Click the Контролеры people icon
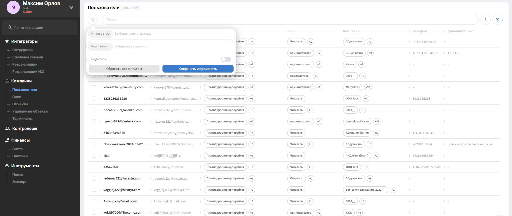This screenshot has width=512, height=216. point(7,129)
